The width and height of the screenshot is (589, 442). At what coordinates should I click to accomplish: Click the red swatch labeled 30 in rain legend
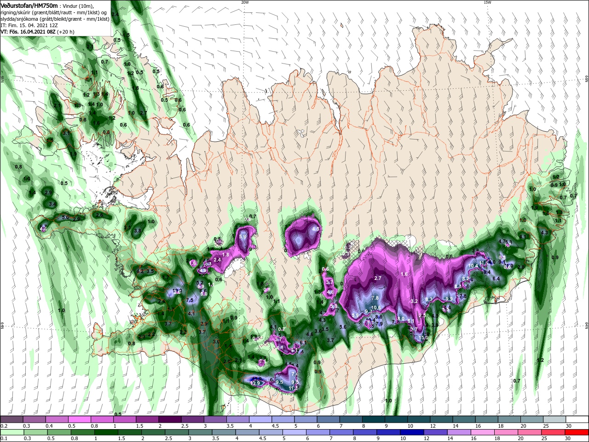tap(577, 432)
